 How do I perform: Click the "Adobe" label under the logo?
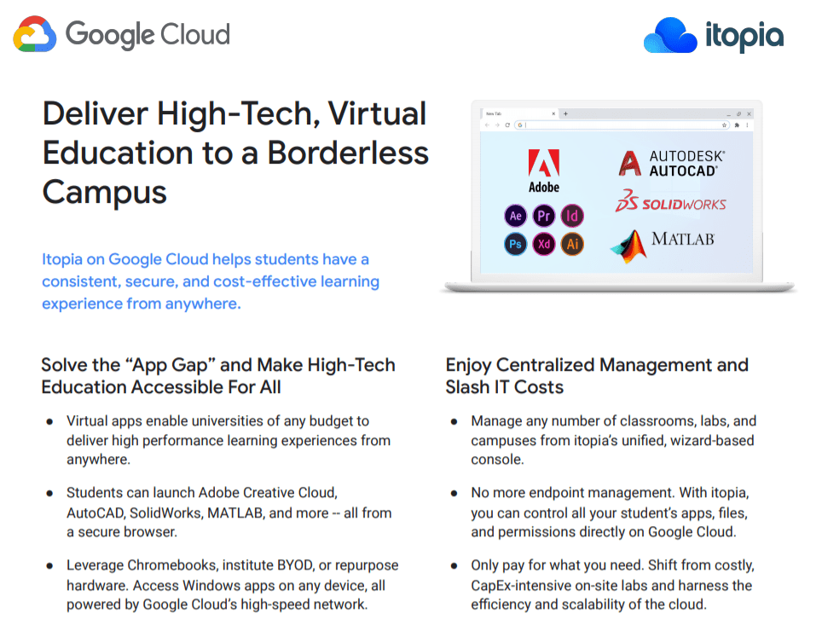click(544, 187)
